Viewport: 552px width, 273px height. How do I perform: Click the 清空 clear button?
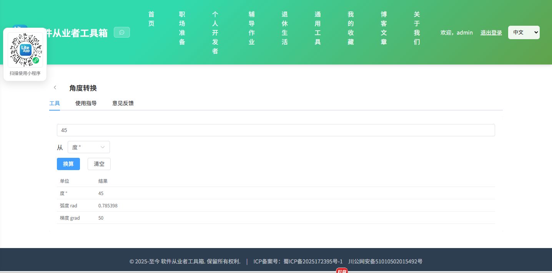click(x=99, y=164)
